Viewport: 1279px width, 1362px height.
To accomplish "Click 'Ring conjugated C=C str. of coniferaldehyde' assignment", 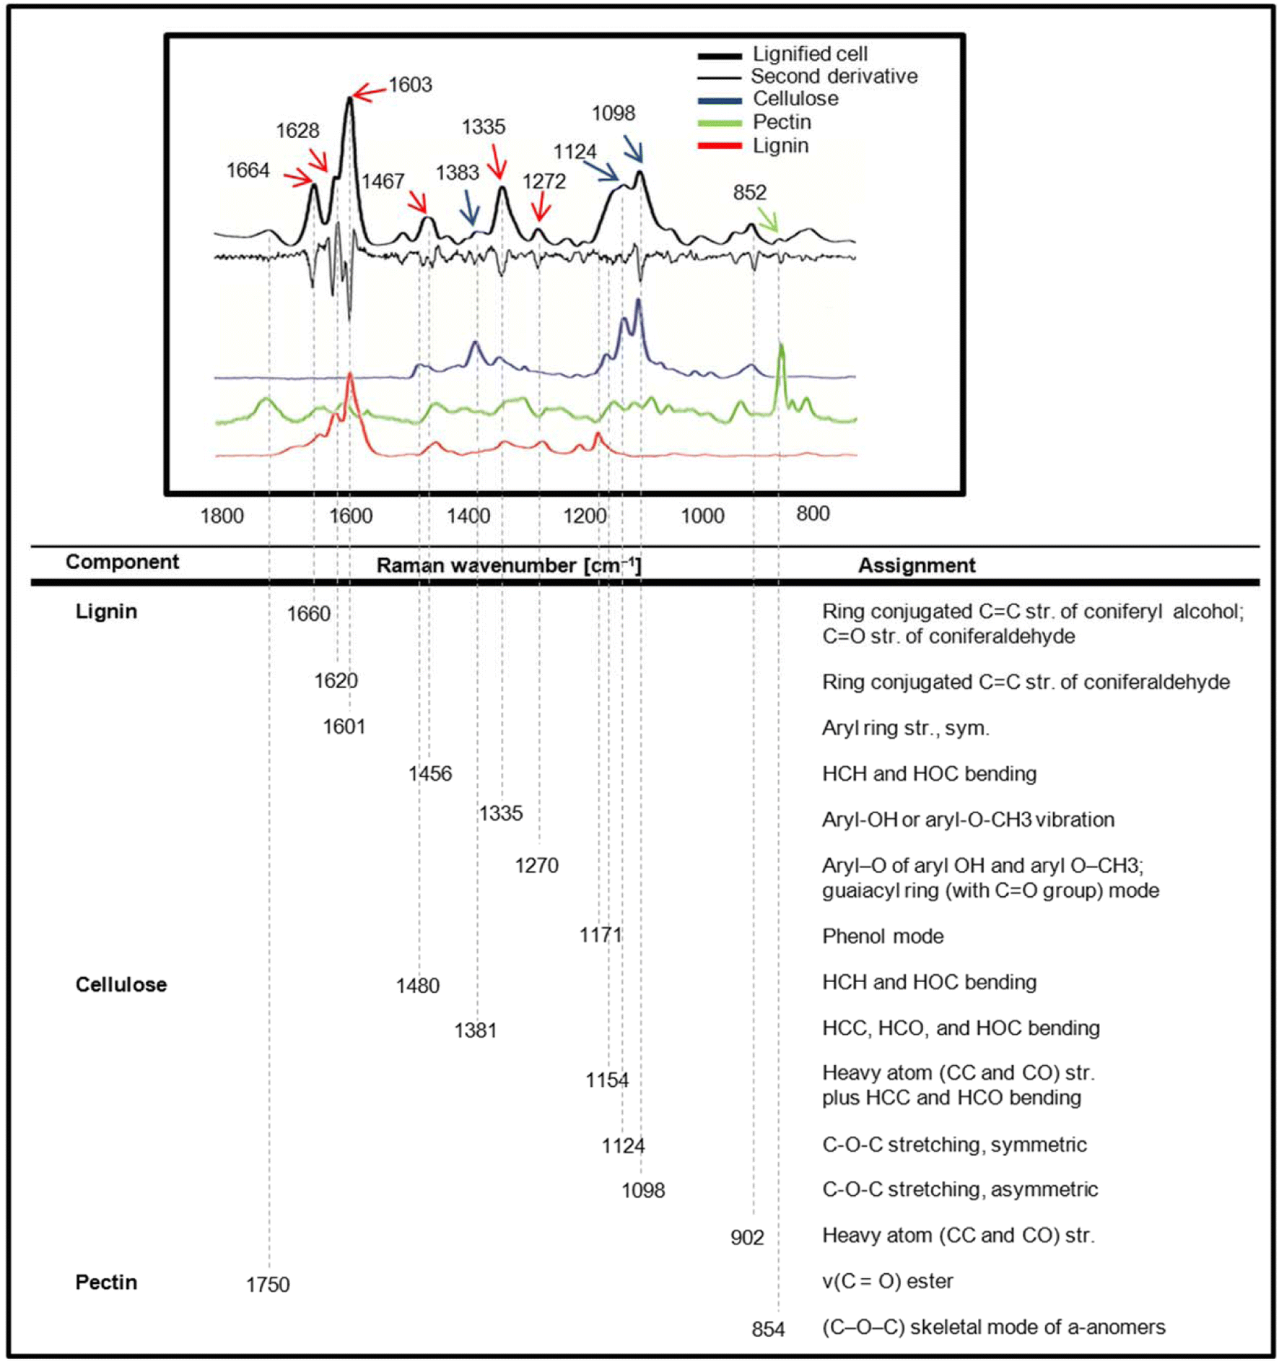I will (1026, 682).
